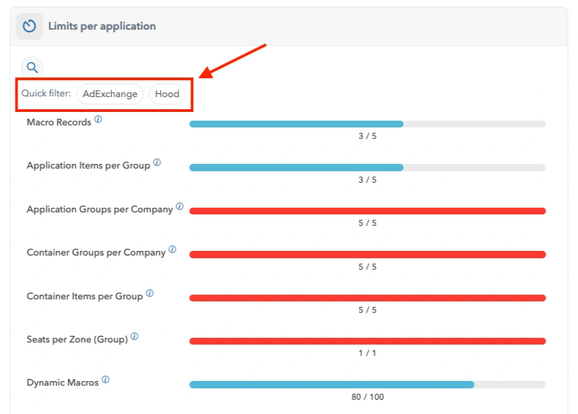Image resolution: width=578 pixels, height=414 pixels.
Task: Show info for Macro Records
Action: [98, 119]
